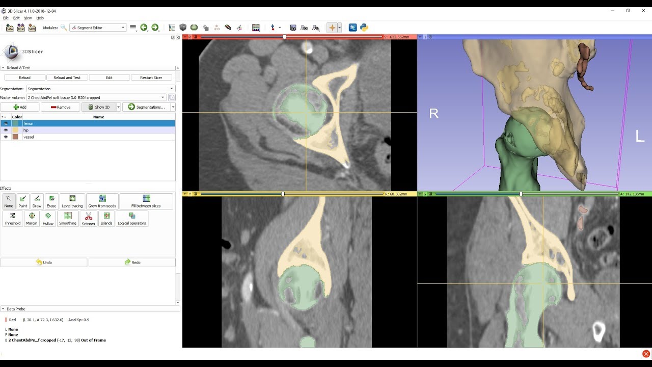Click the femur segment color swatch
The height and width of the screenshot is (367, 652).
pos(15,123)
